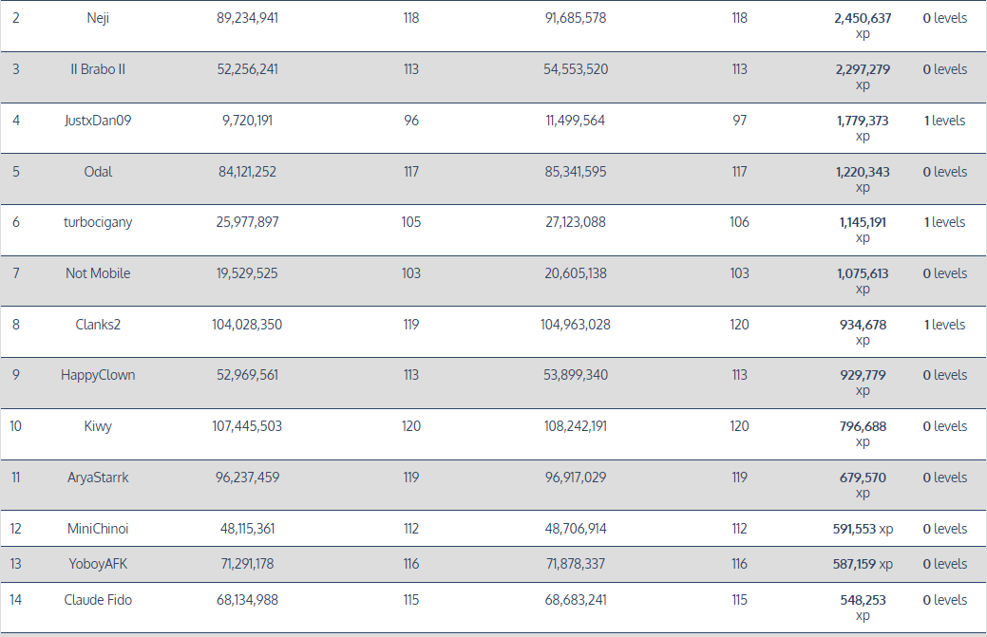This screenshot has height=637, width=987.
Task: Open YoboyAFK's player page
Action: 98,564
